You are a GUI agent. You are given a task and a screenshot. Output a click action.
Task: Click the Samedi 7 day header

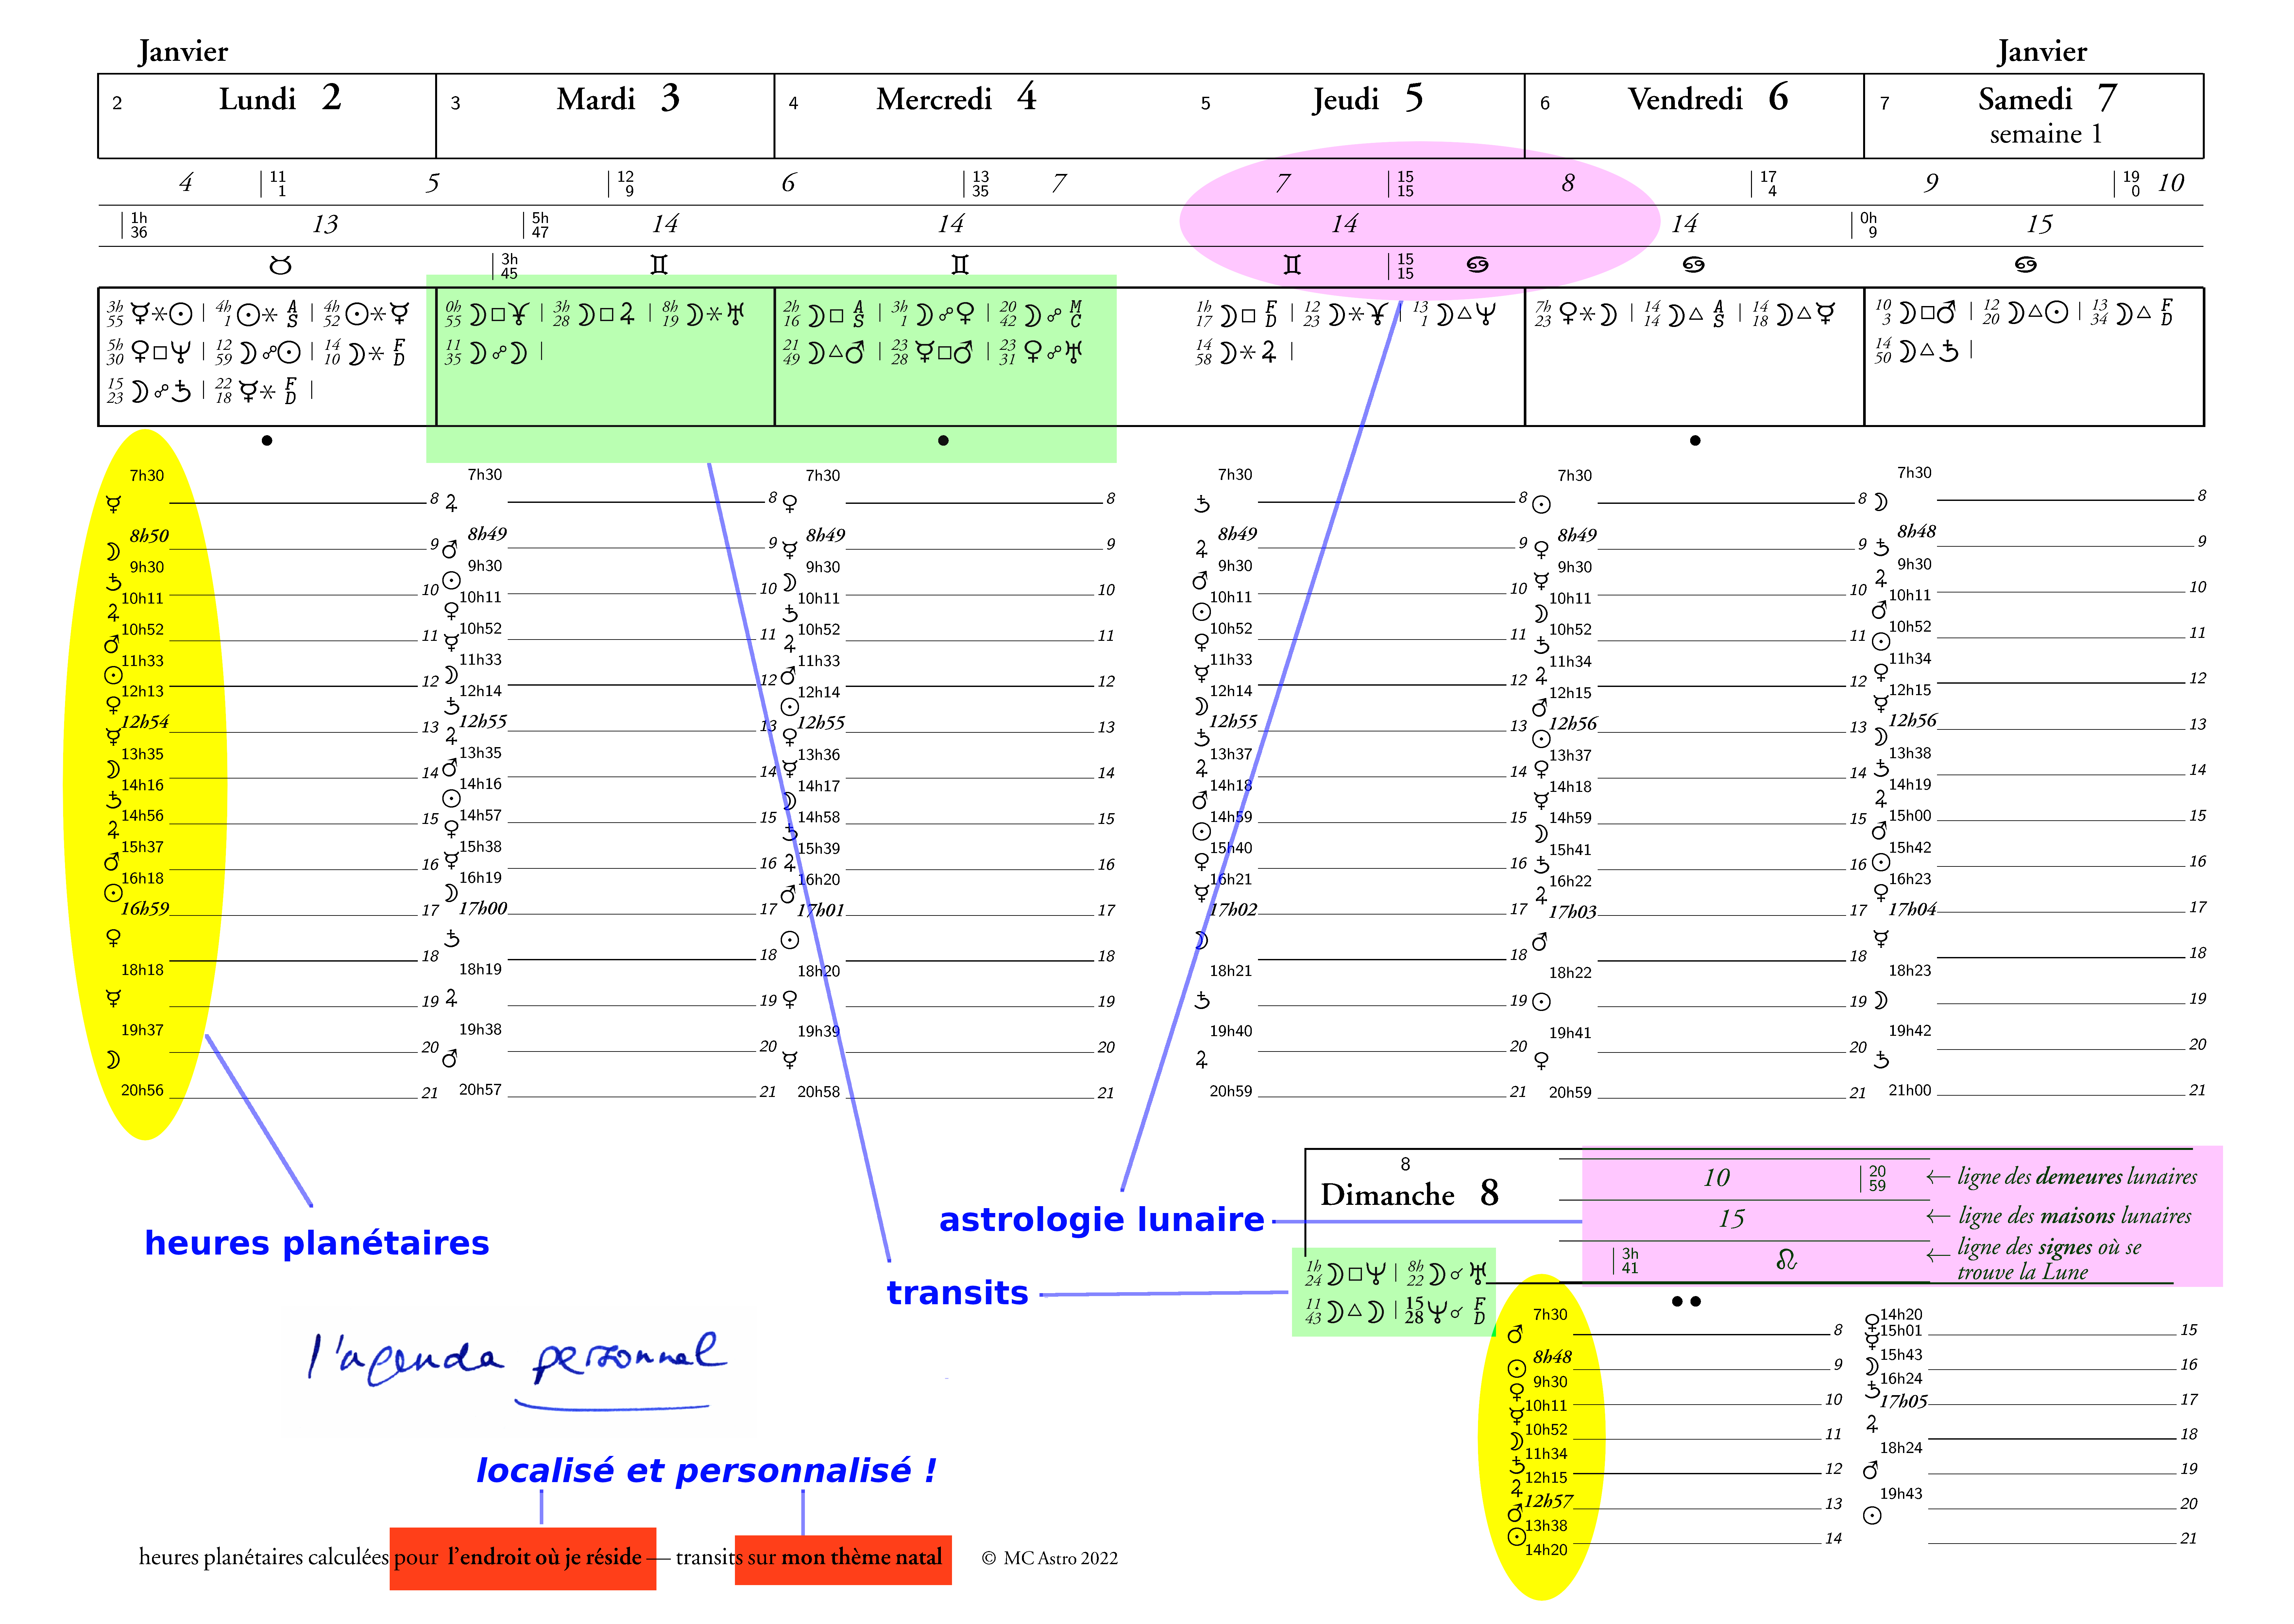click(2034, 116)
